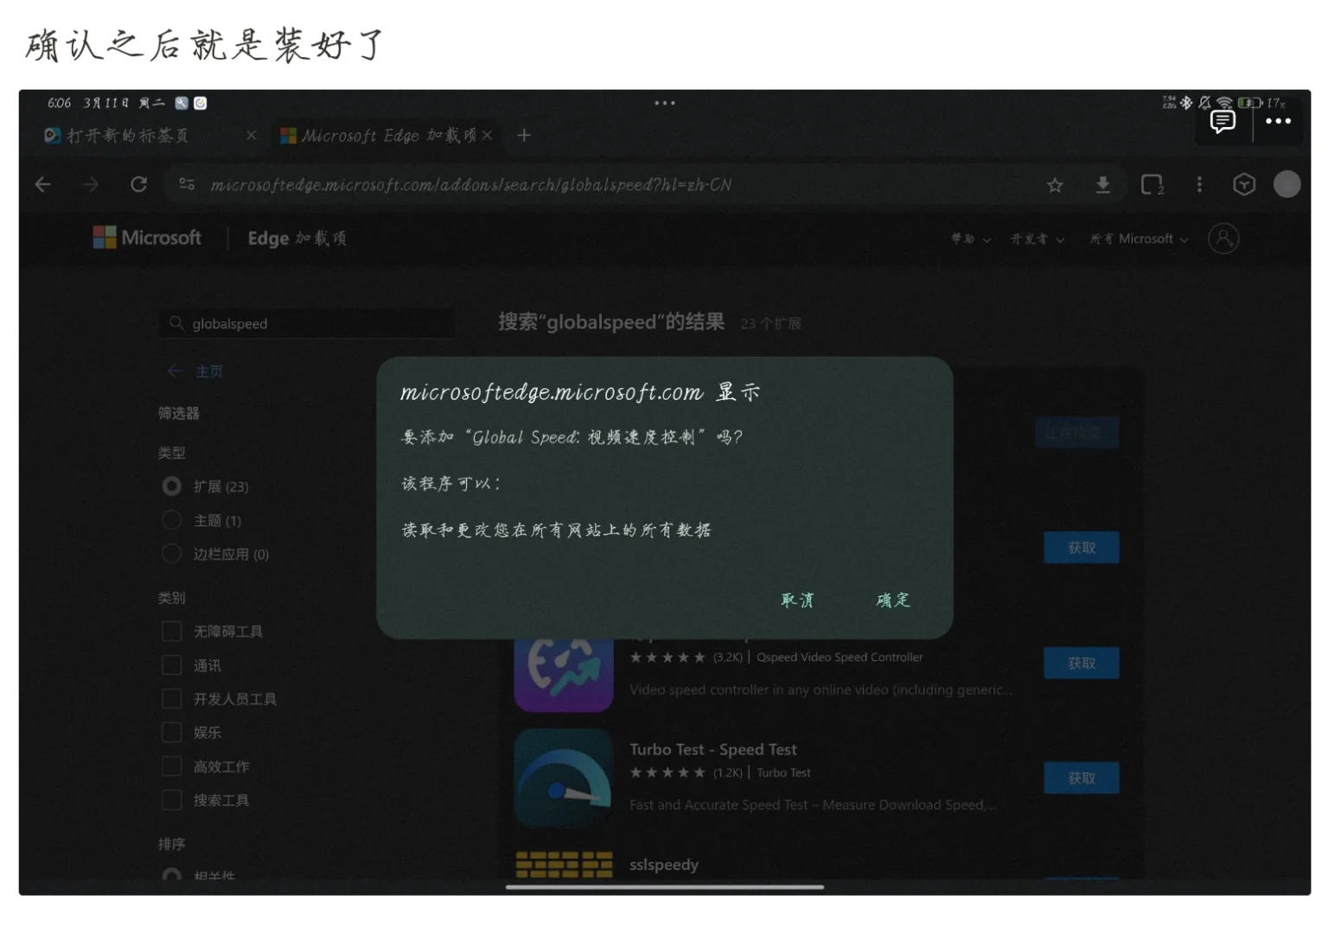Viewport: 1335px width, 933px height.
Task: Click 取消 to dismiss the dialog
Action: click(796, 600)
